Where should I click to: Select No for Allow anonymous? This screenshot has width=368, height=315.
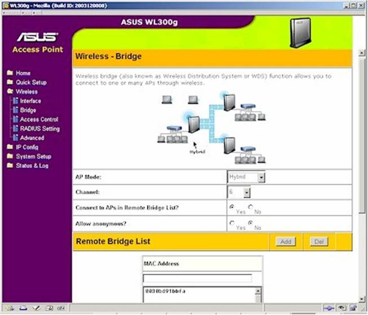click(x=251, y=223)
